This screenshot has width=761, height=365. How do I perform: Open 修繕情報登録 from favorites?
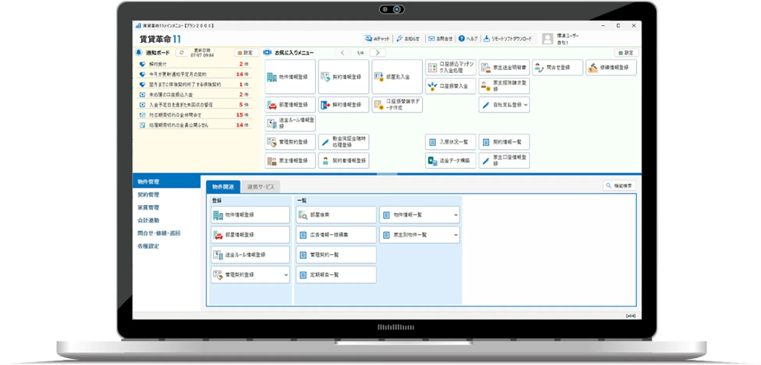[611, 68]
